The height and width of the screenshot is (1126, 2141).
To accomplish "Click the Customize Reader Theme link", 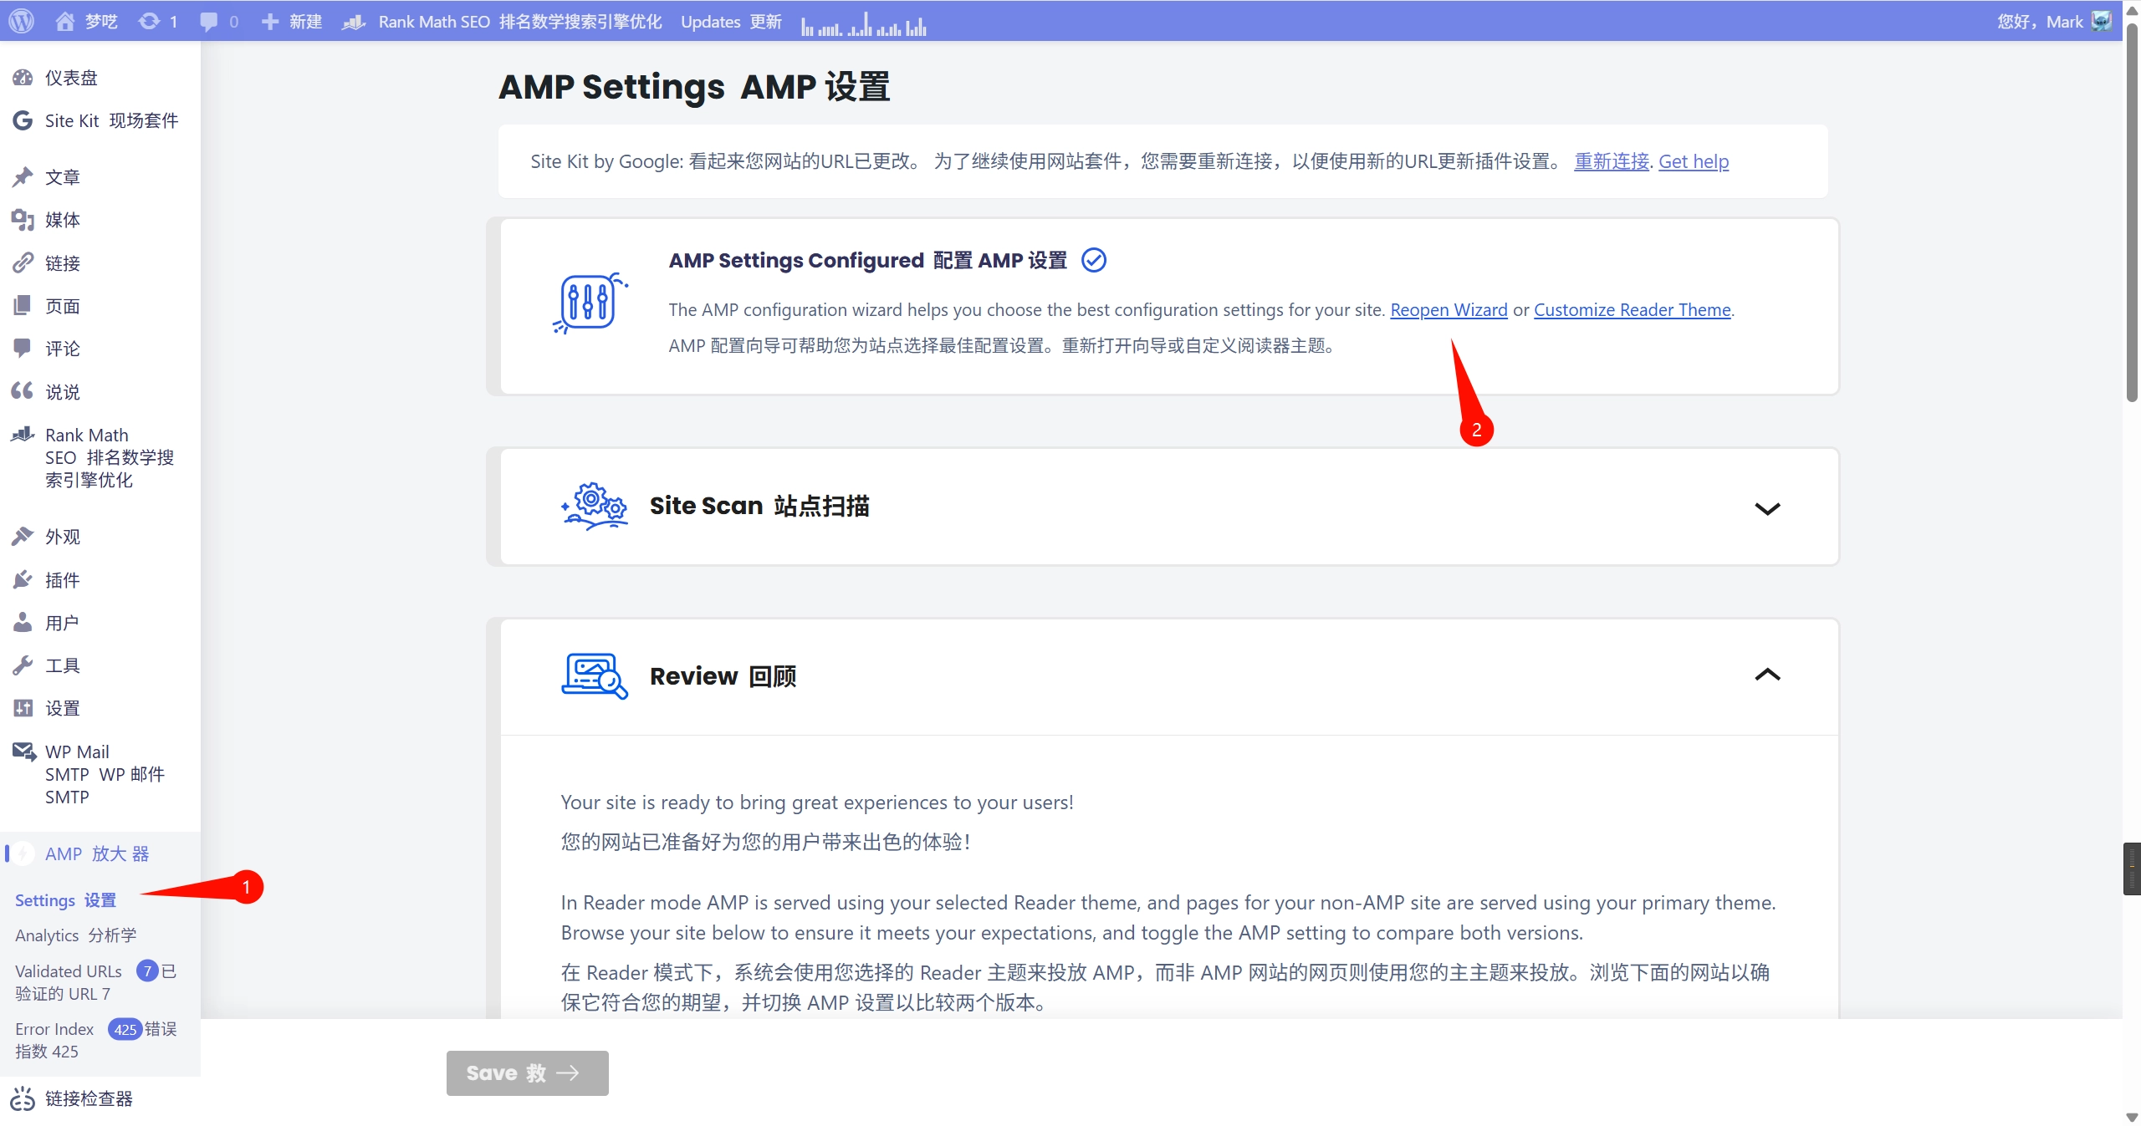I will 1632,310.
